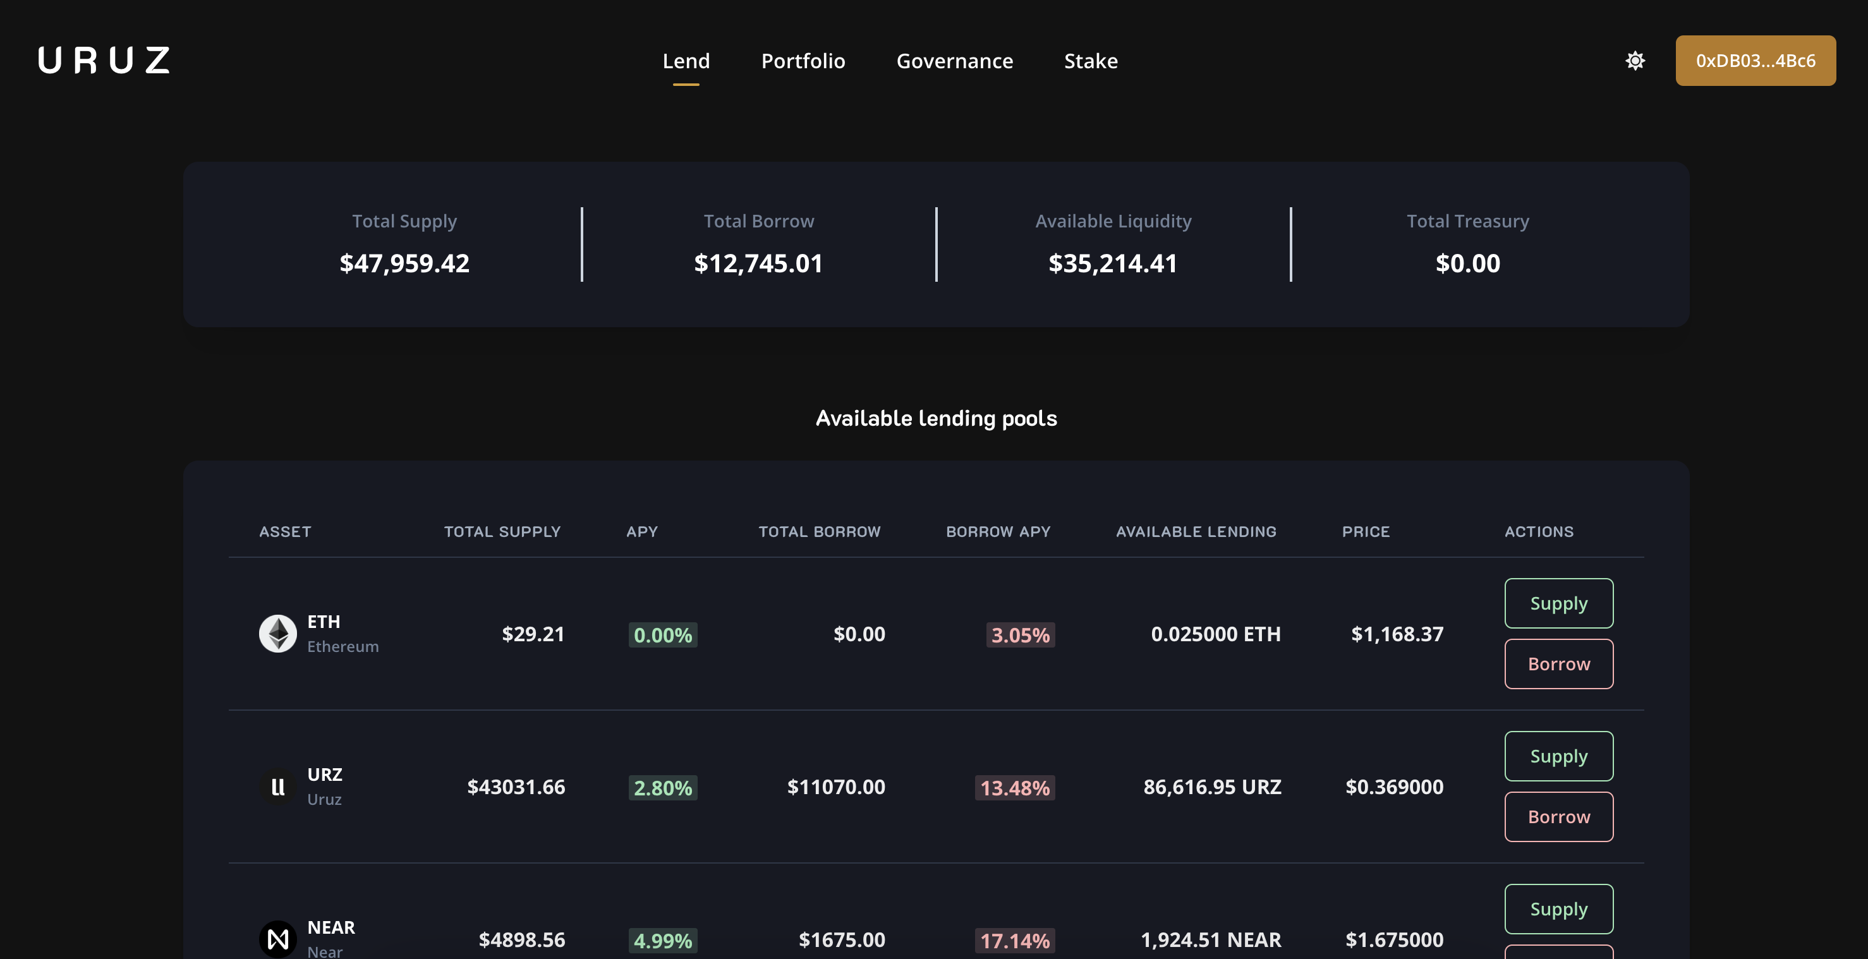Image resolution: width=1868 pixels, height=959 pixels.
Task: Click Borrow in the URZ row
Action: (x=1558, y=817)
